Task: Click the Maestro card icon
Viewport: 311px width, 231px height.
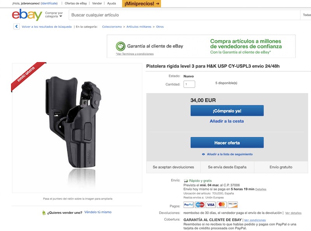Action: (200, 205)
